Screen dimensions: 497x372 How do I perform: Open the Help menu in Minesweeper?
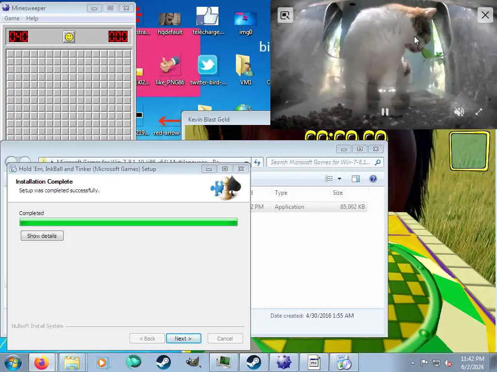point(32,18)
